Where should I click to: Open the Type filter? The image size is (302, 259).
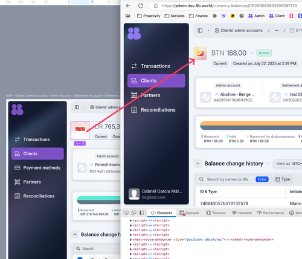coord(283,179)
